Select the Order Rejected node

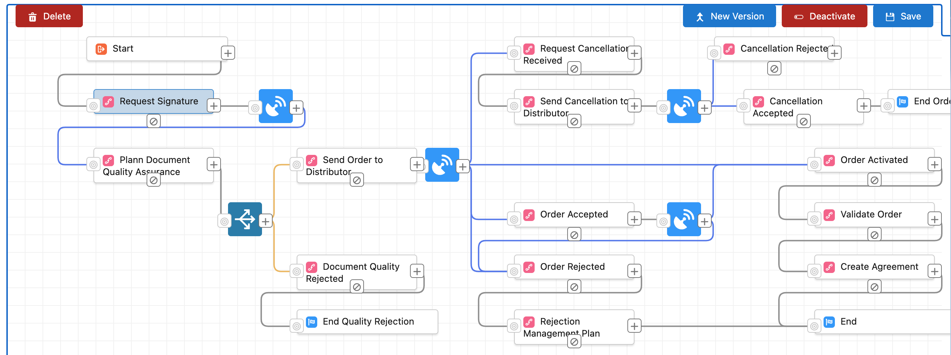coord(574,267)
